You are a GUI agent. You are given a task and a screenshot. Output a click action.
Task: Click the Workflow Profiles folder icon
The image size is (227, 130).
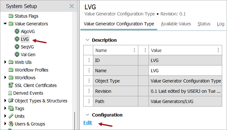tap(11, 70)
